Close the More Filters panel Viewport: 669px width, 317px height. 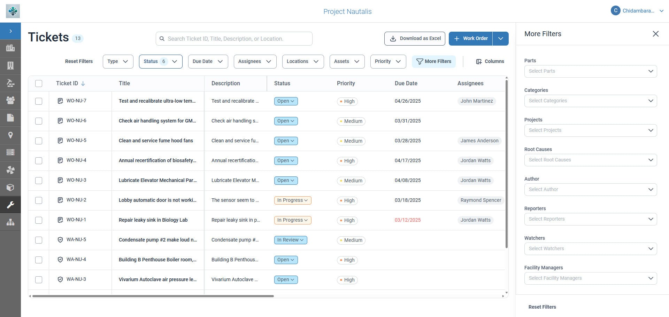(x=655, y=34)
